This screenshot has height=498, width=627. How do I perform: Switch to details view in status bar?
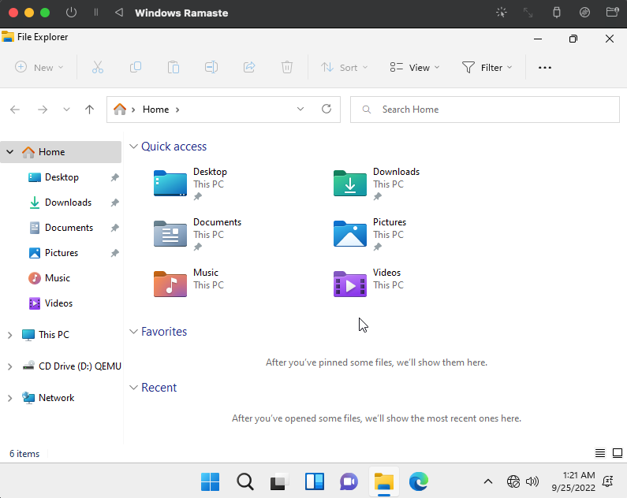pos(600,453)
